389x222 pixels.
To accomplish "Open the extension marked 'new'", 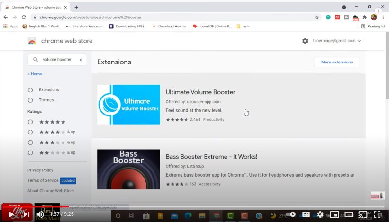I will 355,18.
